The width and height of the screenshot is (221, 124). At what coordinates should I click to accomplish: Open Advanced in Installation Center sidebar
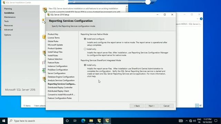[x=8, y=30]
